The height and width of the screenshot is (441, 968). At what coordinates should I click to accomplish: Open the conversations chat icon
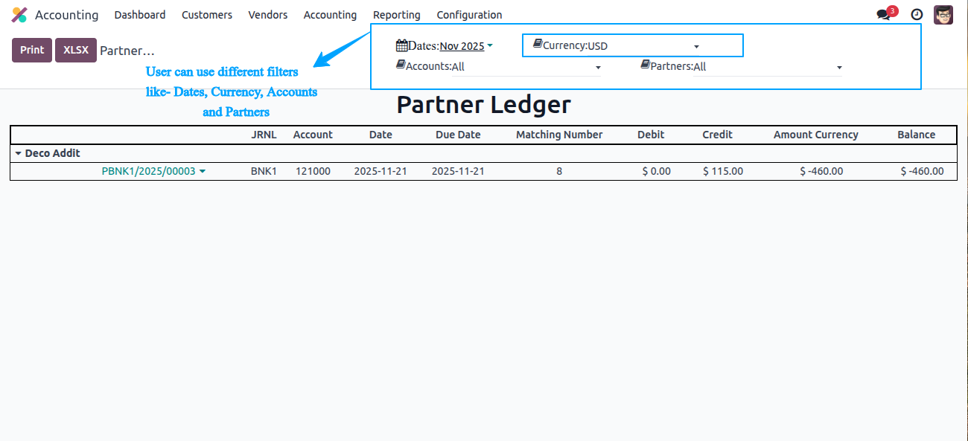883,15
